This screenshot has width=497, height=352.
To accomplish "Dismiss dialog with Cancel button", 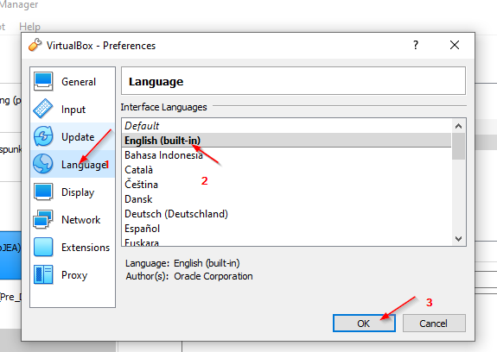I will (434, 324).
